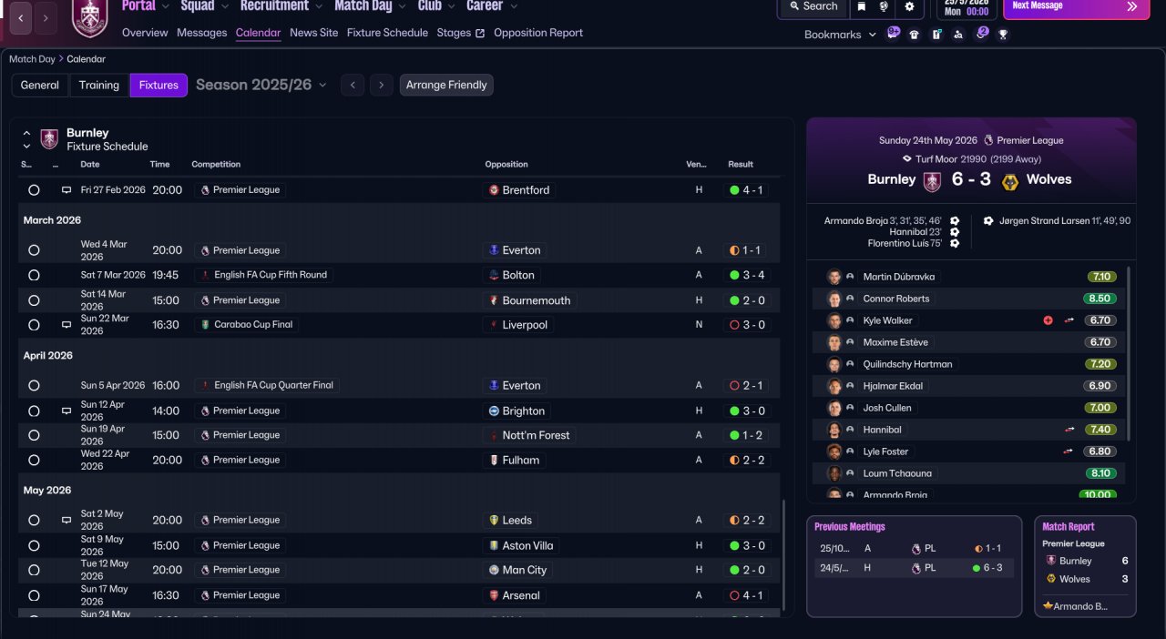The image size is (1166, 639).
Task: Open the Career dropdown menu
Action: pyautogui.click(x=492, y=6)
